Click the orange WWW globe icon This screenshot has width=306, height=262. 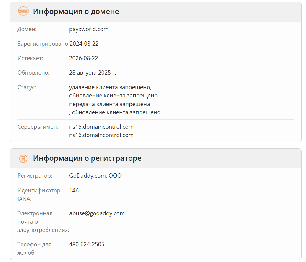click(x=23, y=12)
